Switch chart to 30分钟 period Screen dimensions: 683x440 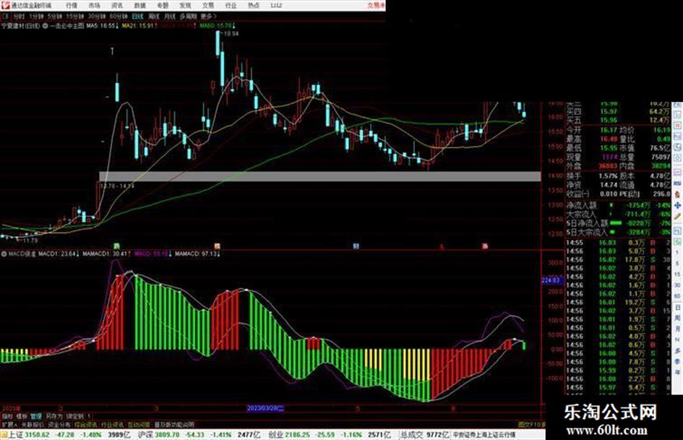[x=97, y=17]
